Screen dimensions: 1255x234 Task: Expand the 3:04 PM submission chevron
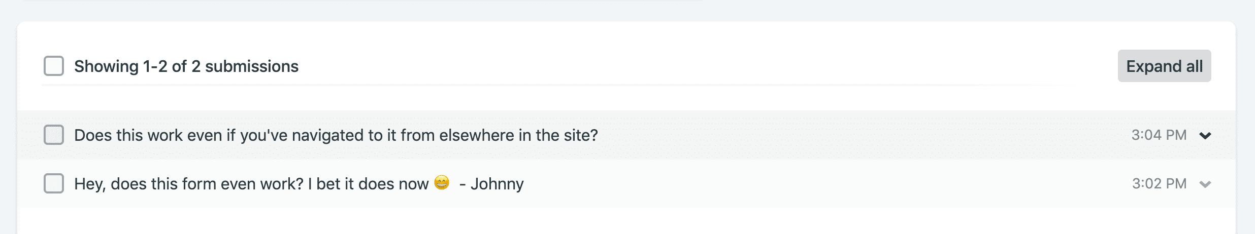1205,135
